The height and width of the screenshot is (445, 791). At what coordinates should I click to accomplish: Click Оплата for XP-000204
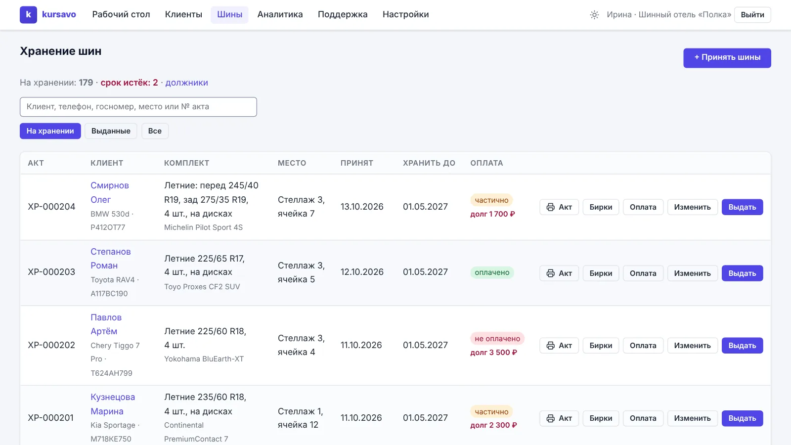tap(643, 207)
